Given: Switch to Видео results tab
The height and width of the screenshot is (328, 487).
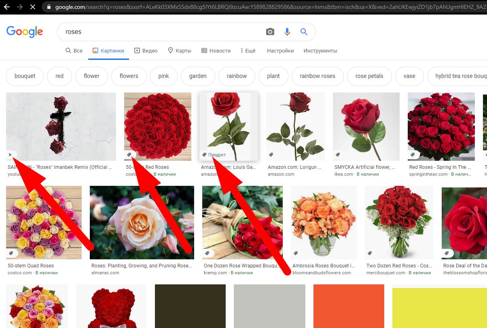Looking at the screenshot, I should click(146, 50).
